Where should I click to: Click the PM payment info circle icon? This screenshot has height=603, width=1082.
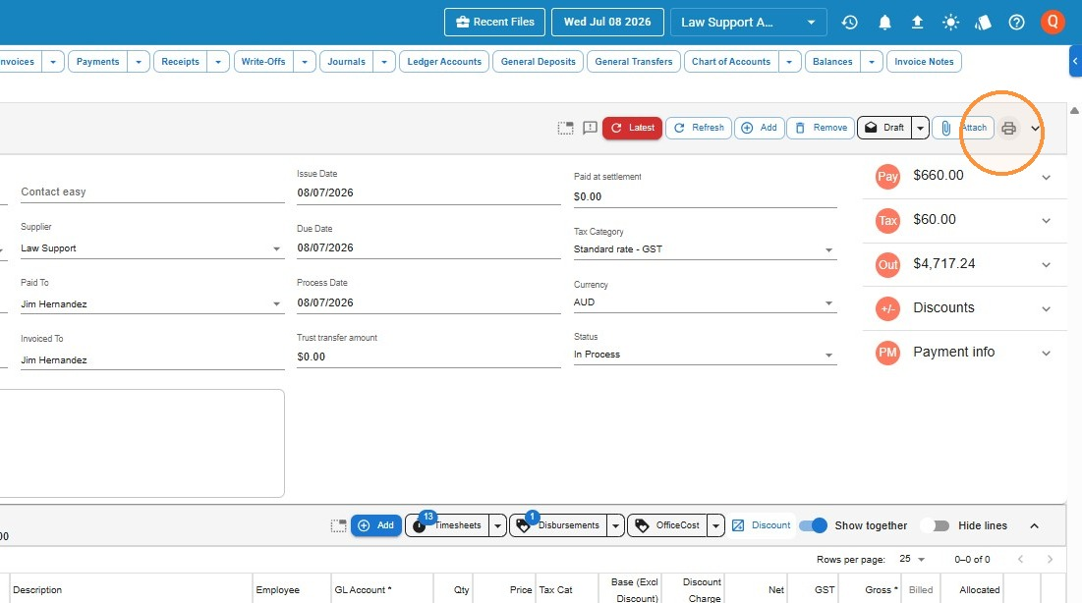click(887, 354)
